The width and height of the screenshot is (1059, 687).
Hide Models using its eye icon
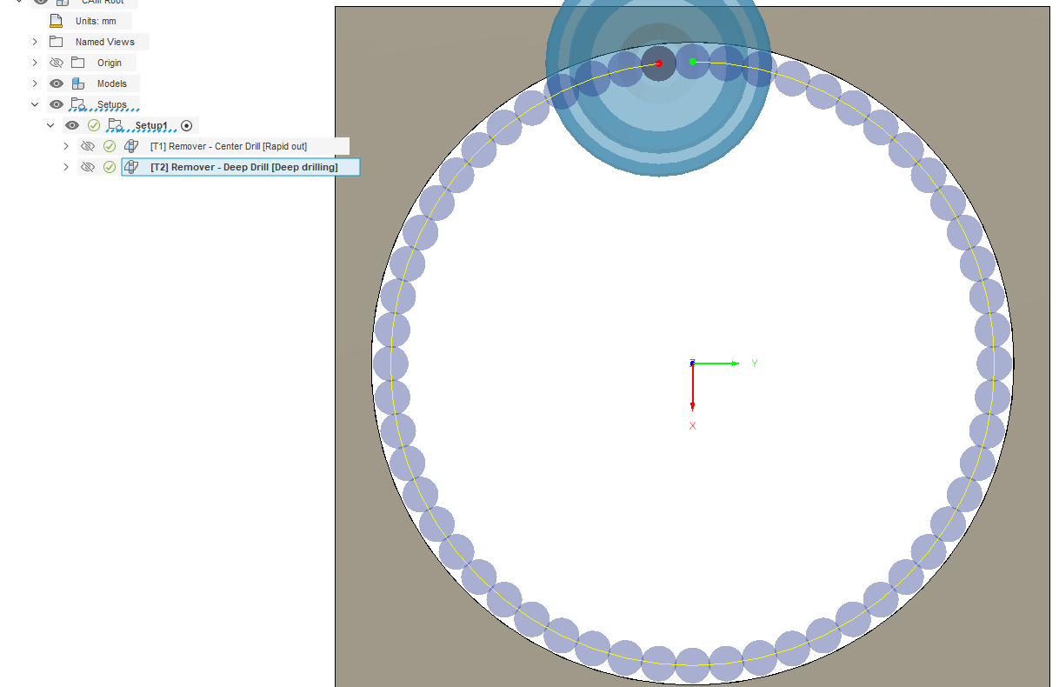coord(57,83)
